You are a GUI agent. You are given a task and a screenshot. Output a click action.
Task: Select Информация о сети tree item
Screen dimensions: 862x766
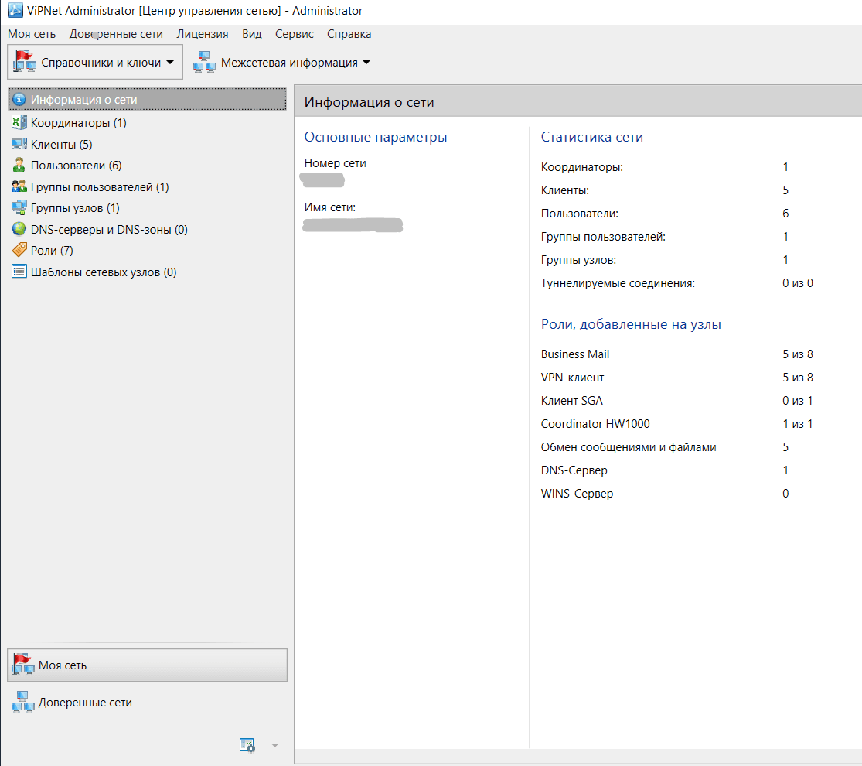[83, 100]
